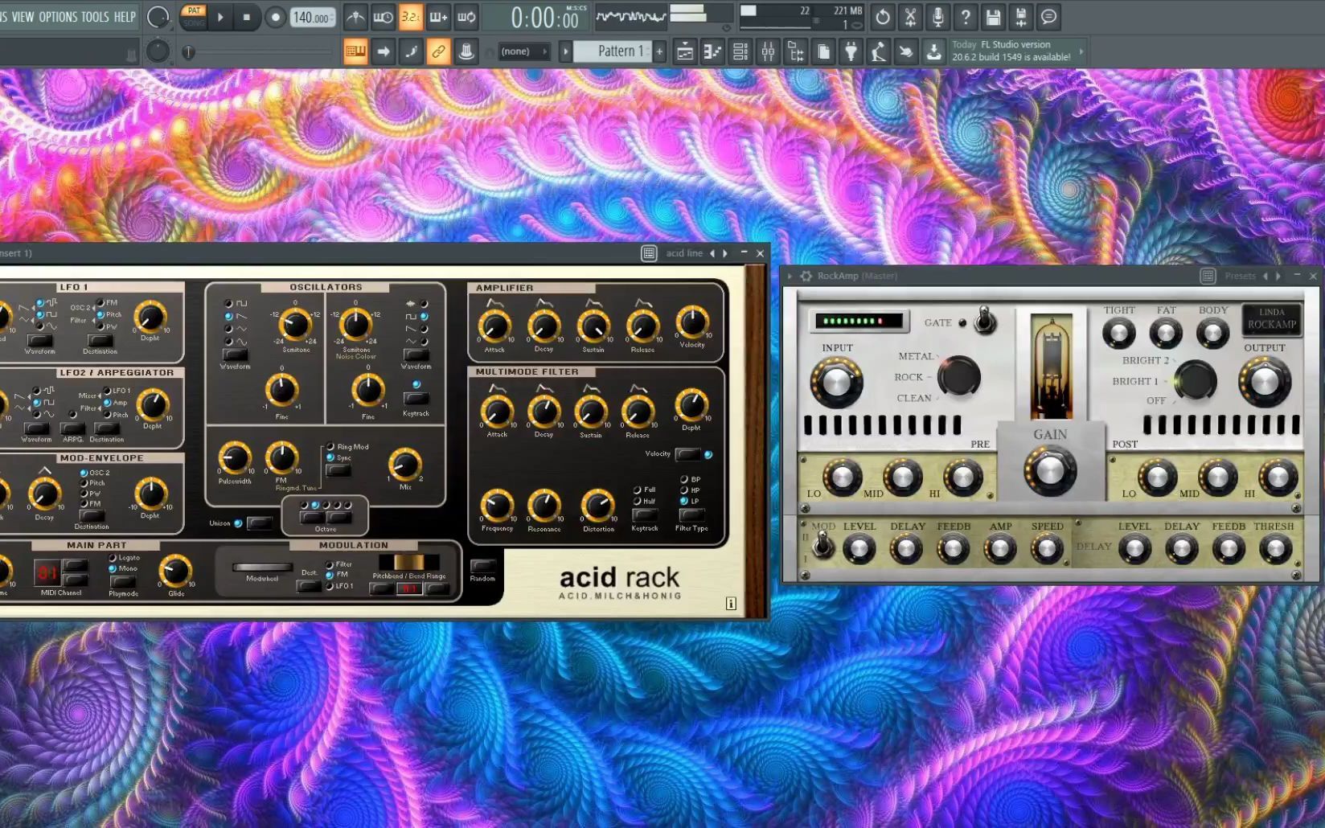
Task: Click the stamp icon in toolbar
Action: point(466,51)
